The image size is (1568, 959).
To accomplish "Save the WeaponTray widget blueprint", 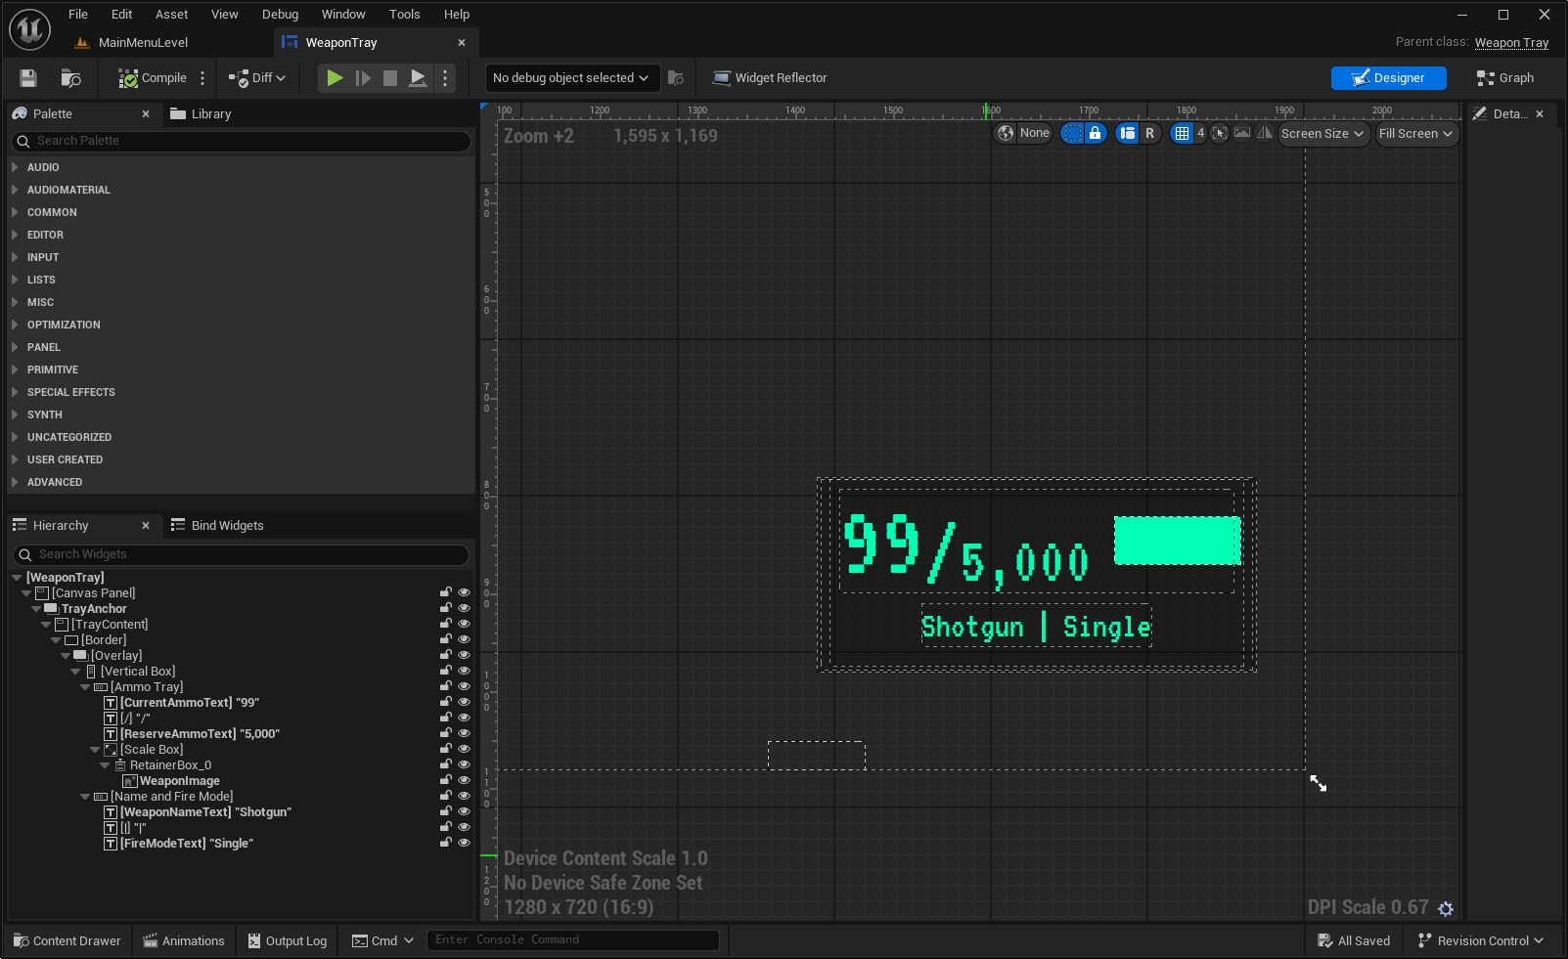I will coord(28,78).
